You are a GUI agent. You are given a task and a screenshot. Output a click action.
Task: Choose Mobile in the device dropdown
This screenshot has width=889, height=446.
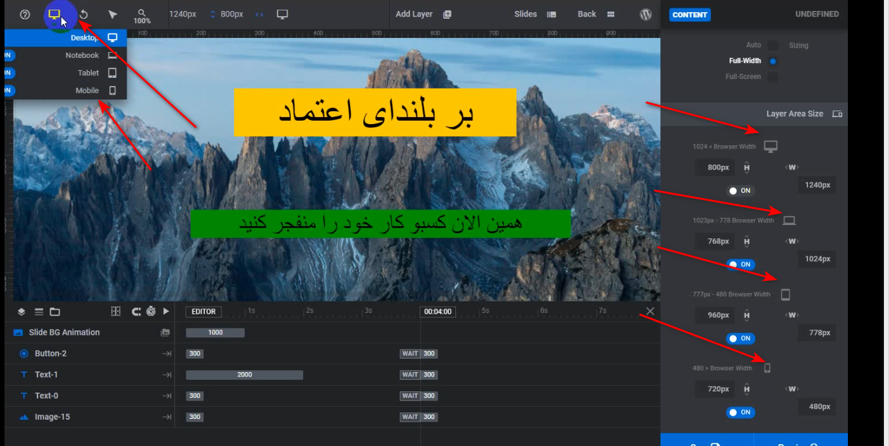[66, 90]
